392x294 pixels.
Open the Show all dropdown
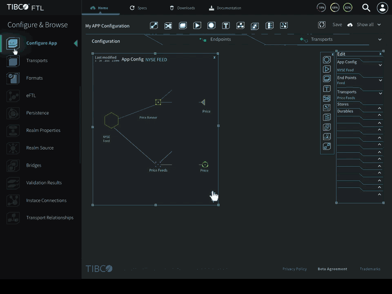(369, 24)
